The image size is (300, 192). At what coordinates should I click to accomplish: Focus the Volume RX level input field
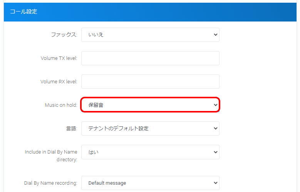150,82
